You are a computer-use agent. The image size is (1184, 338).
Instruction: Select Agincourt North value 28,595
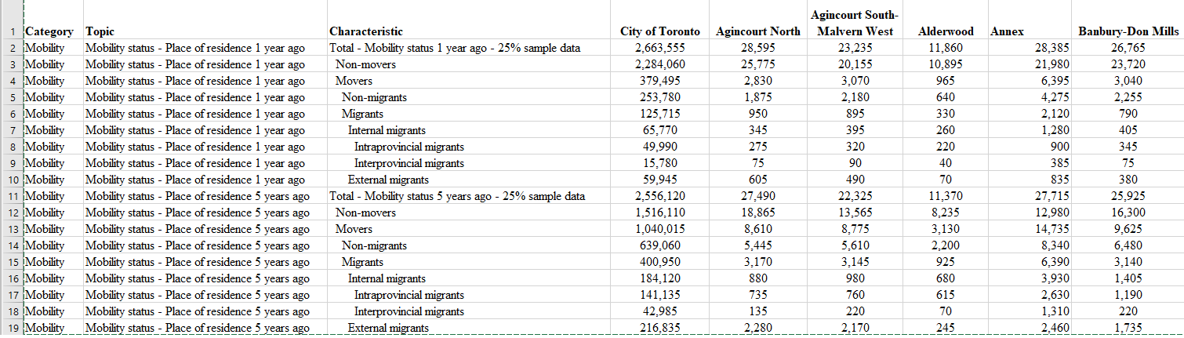click(758, 48)
